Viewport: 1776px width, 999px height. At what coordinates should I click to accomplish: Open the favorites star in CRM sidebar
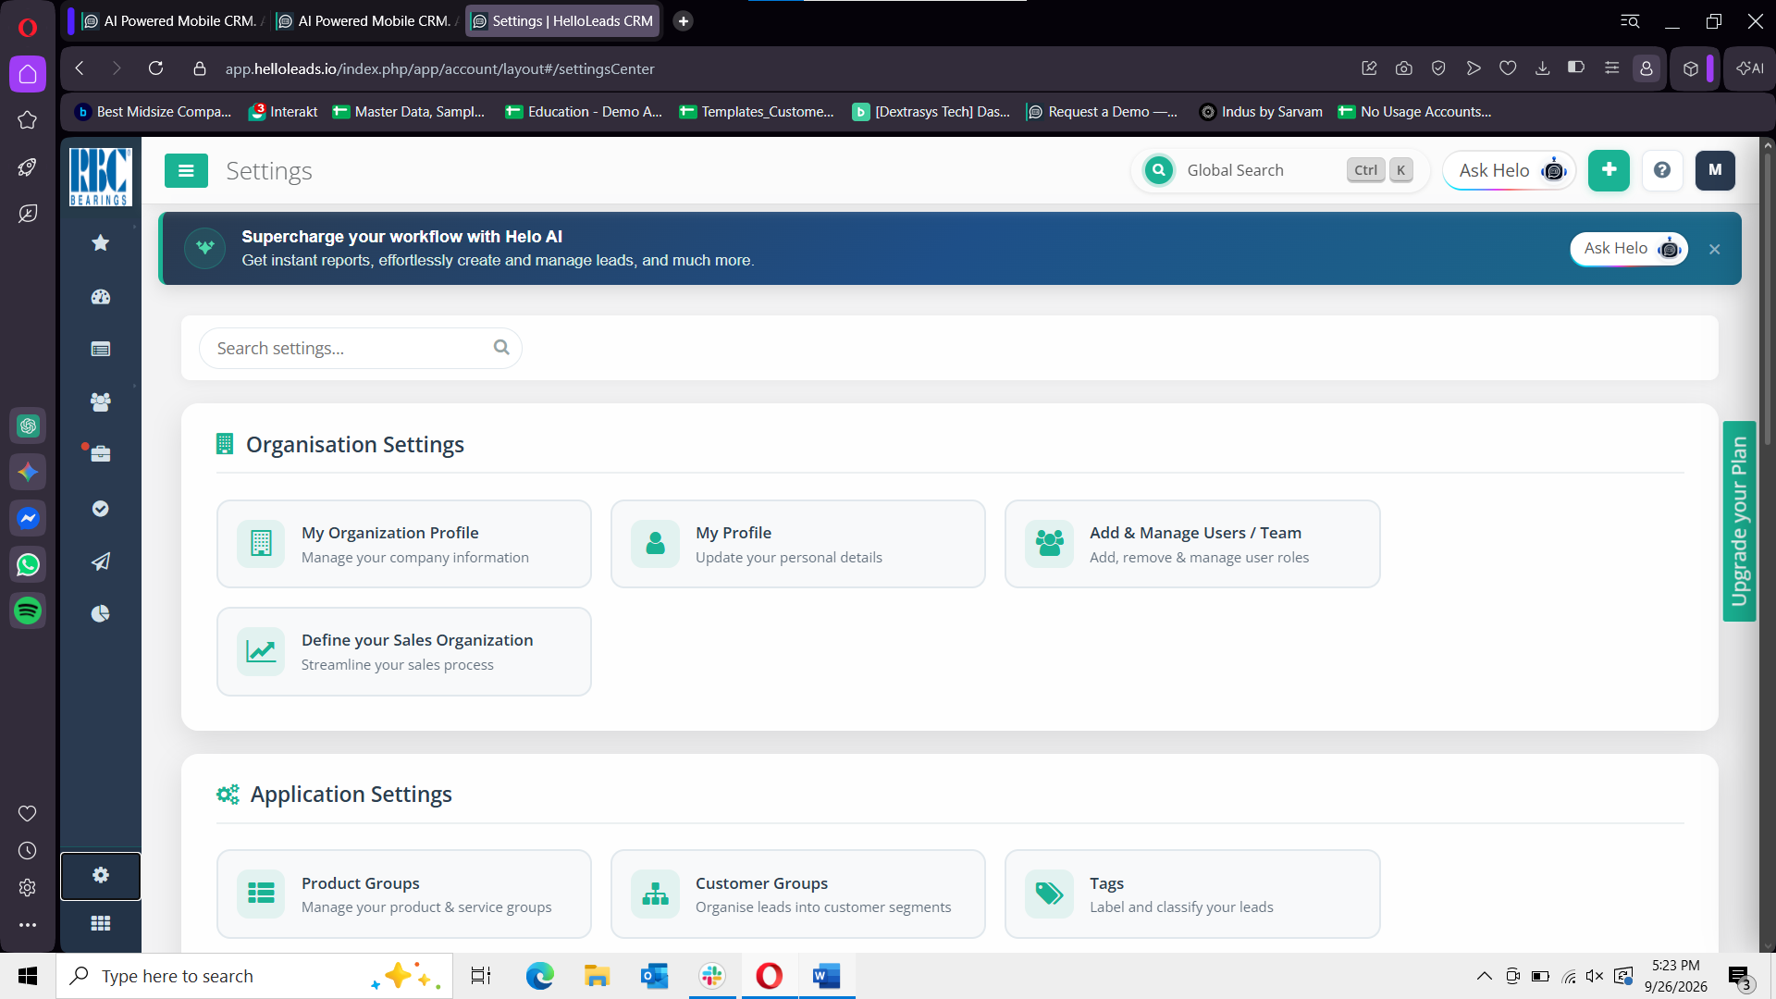point(101,243)
